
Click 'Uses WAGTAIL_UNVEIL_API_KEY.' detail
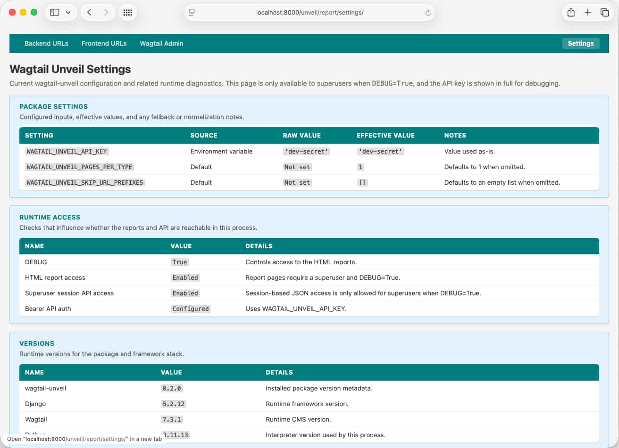click(296, 309)
